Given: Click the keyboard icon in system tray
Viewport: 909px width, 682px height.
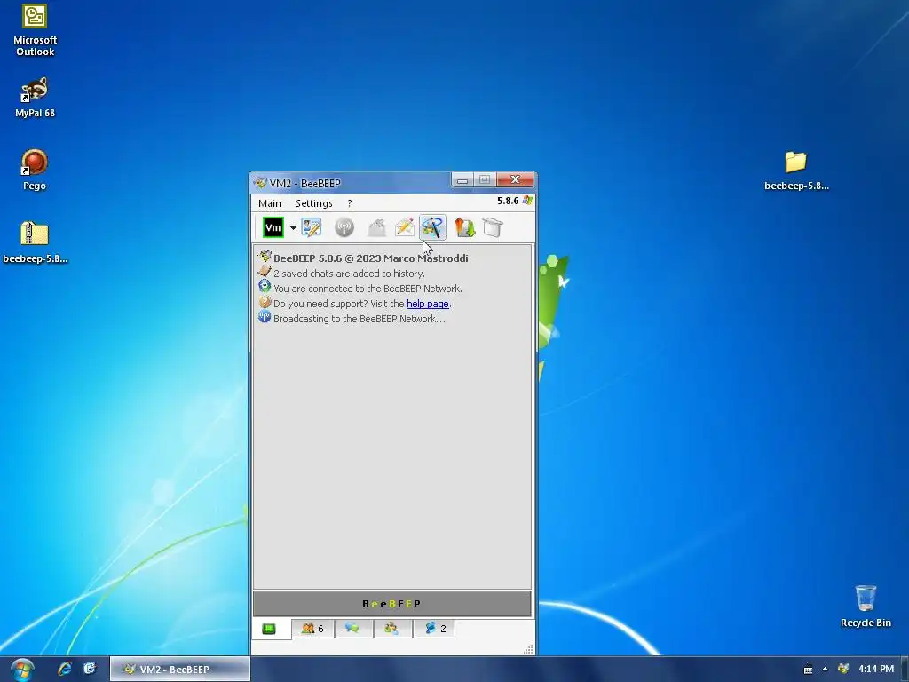Looking at the screenshot, I should click(x=808, y=670).
